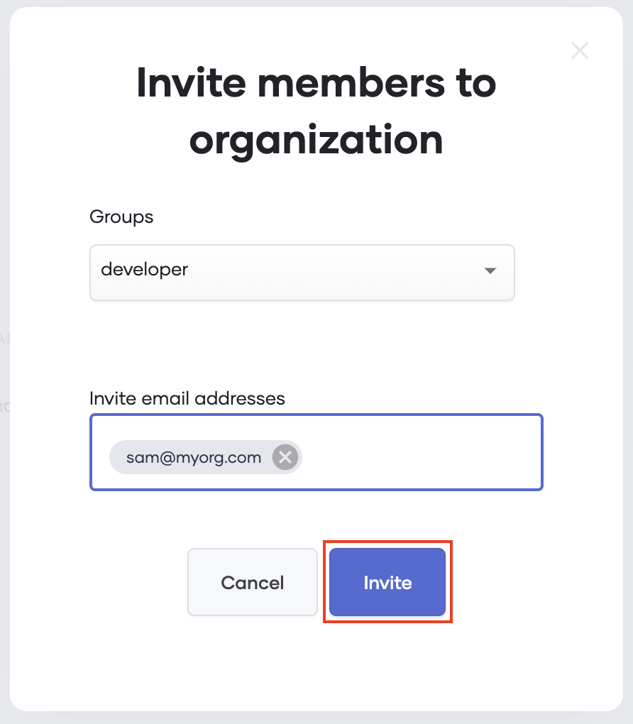Click empty space after the email chip

click(x=420, y=457)
